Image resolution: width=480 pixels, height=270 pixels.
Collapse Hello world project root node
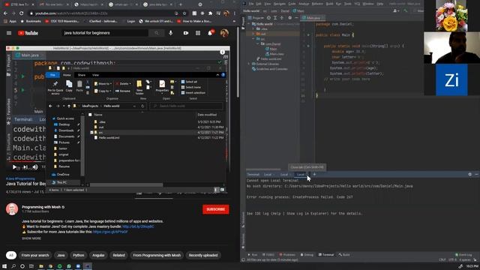click(x=249, y=24)
